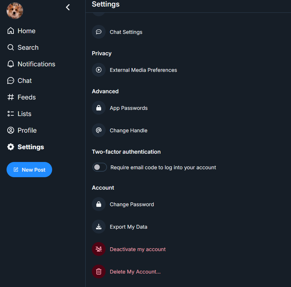
Task: Collapse the sidebar with the left chevron
Action: pos(68,7)
